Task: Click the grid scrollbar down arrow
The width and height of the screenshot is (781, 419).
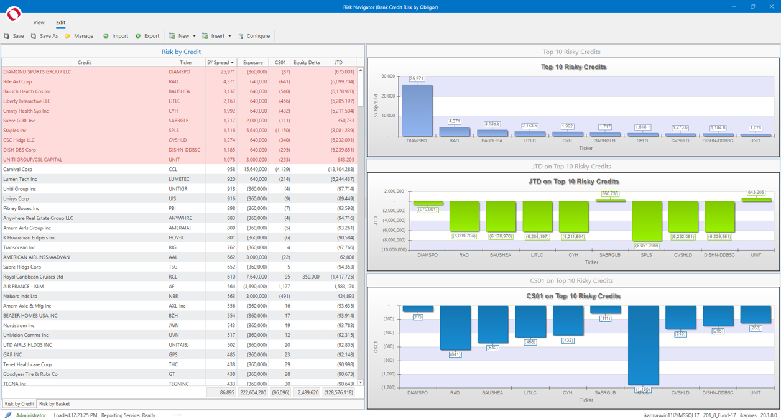Action: (361, 382)
